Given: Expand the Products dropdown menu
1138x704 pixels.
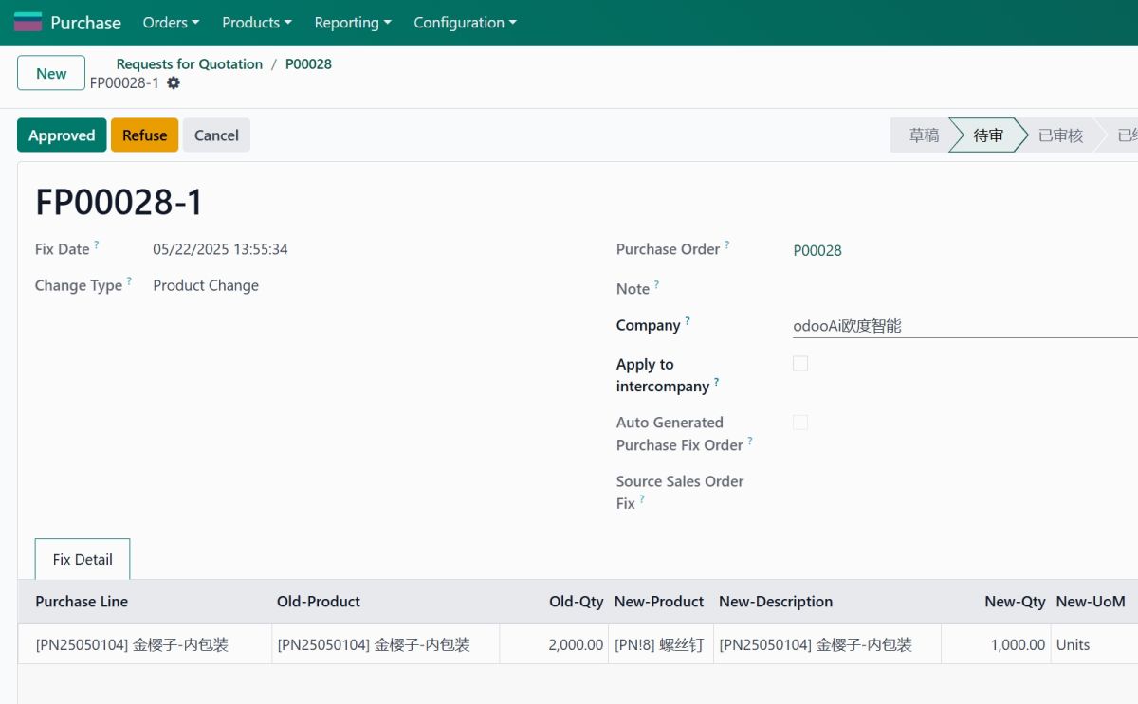Looking at the screenshot, I should click(x=256, y=23).
